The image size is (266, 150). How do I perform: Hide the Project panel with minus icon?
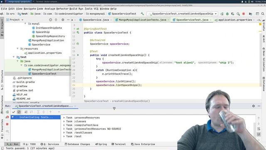point(68,20)
